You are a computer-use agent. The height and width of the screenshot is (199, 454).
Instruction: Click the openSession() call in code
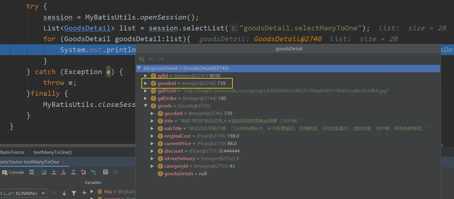[168, 17]
